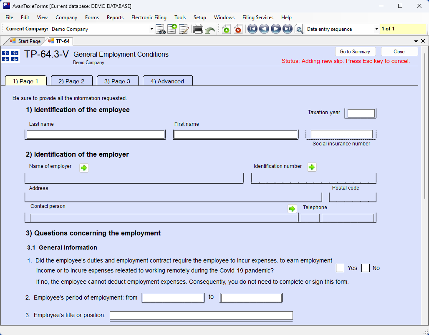Viewport: 429px width, 335px height.
Task: Click the green arrow beside Name of employer
Action: [x=84, y=167]
